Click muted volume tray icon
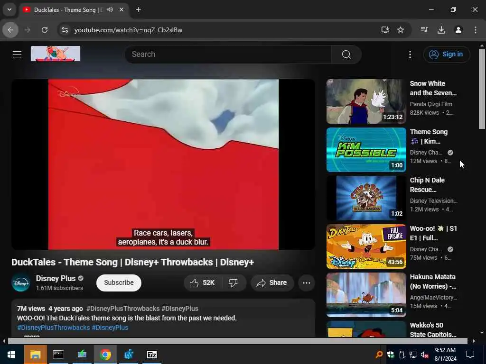 coord(424,355)
